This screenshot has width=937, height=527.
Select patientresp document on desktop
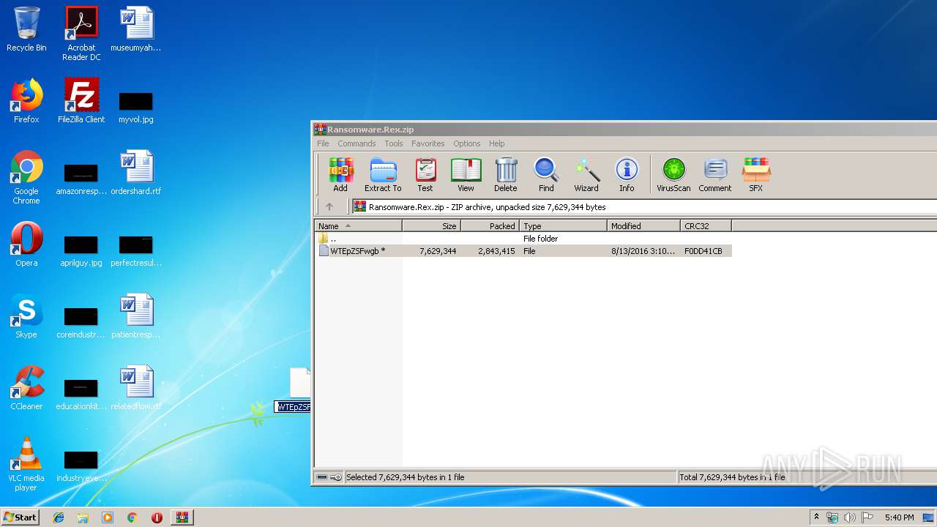(x=136, y=316)
